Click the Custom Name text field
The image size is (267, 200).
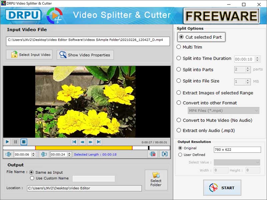coord(93,178)
